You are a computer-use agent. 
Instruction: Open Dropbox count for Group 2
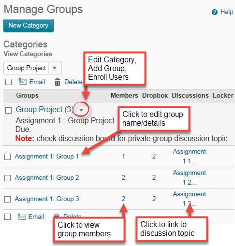(x=154, y=177)
